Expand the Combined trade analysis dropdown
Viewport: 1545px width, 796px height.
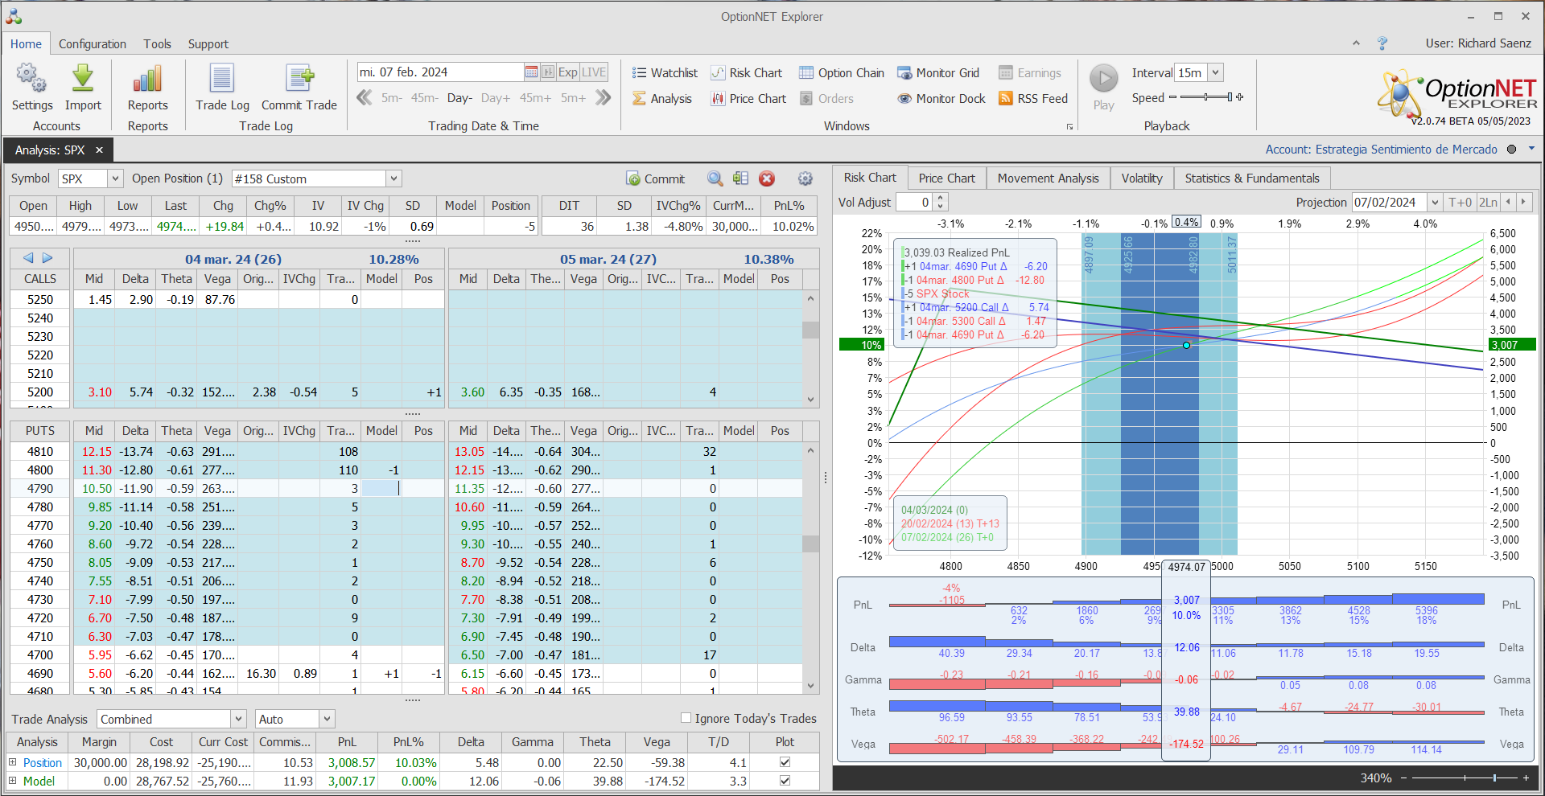pos(238,719)
